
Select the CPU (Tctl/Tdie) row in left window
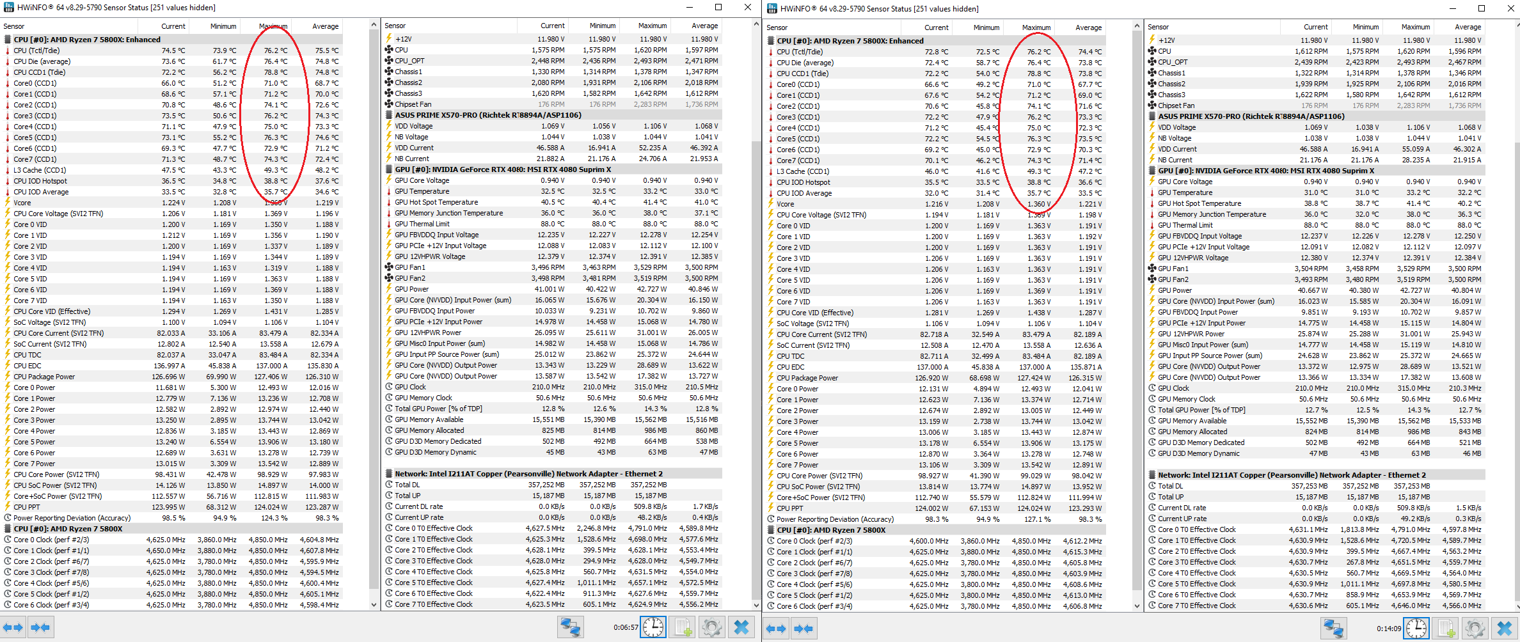pyautogui.click(x=171, y=51)
